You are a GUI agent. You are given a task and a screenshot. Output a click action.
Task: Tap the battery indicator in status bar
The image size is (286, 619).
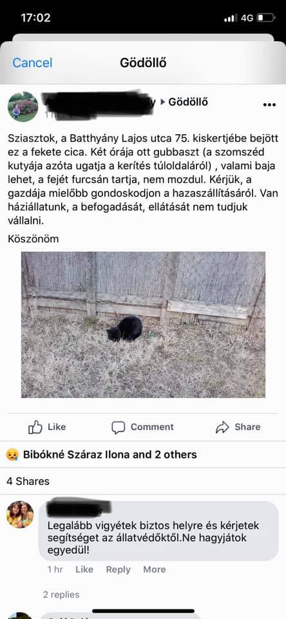(266, 18)
